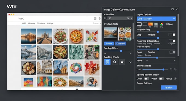Select the food collage Overlay Effects thumbnail
The image size is (186, 101).
tap(125, 34)
